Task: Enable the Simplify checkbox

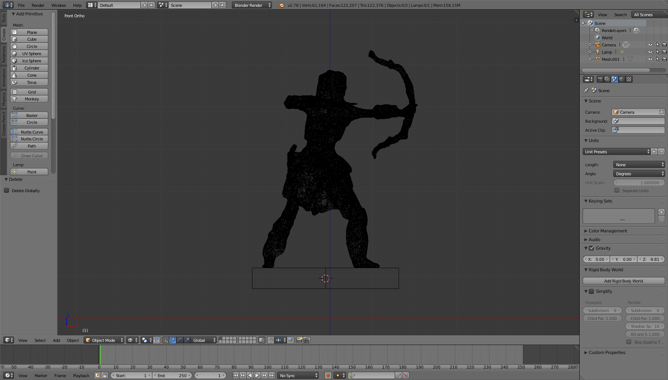Action: click(591, 291)
